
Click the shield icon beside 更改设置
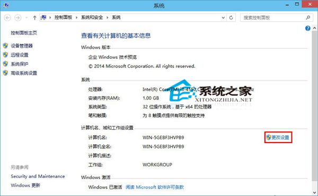click(269, 137)
